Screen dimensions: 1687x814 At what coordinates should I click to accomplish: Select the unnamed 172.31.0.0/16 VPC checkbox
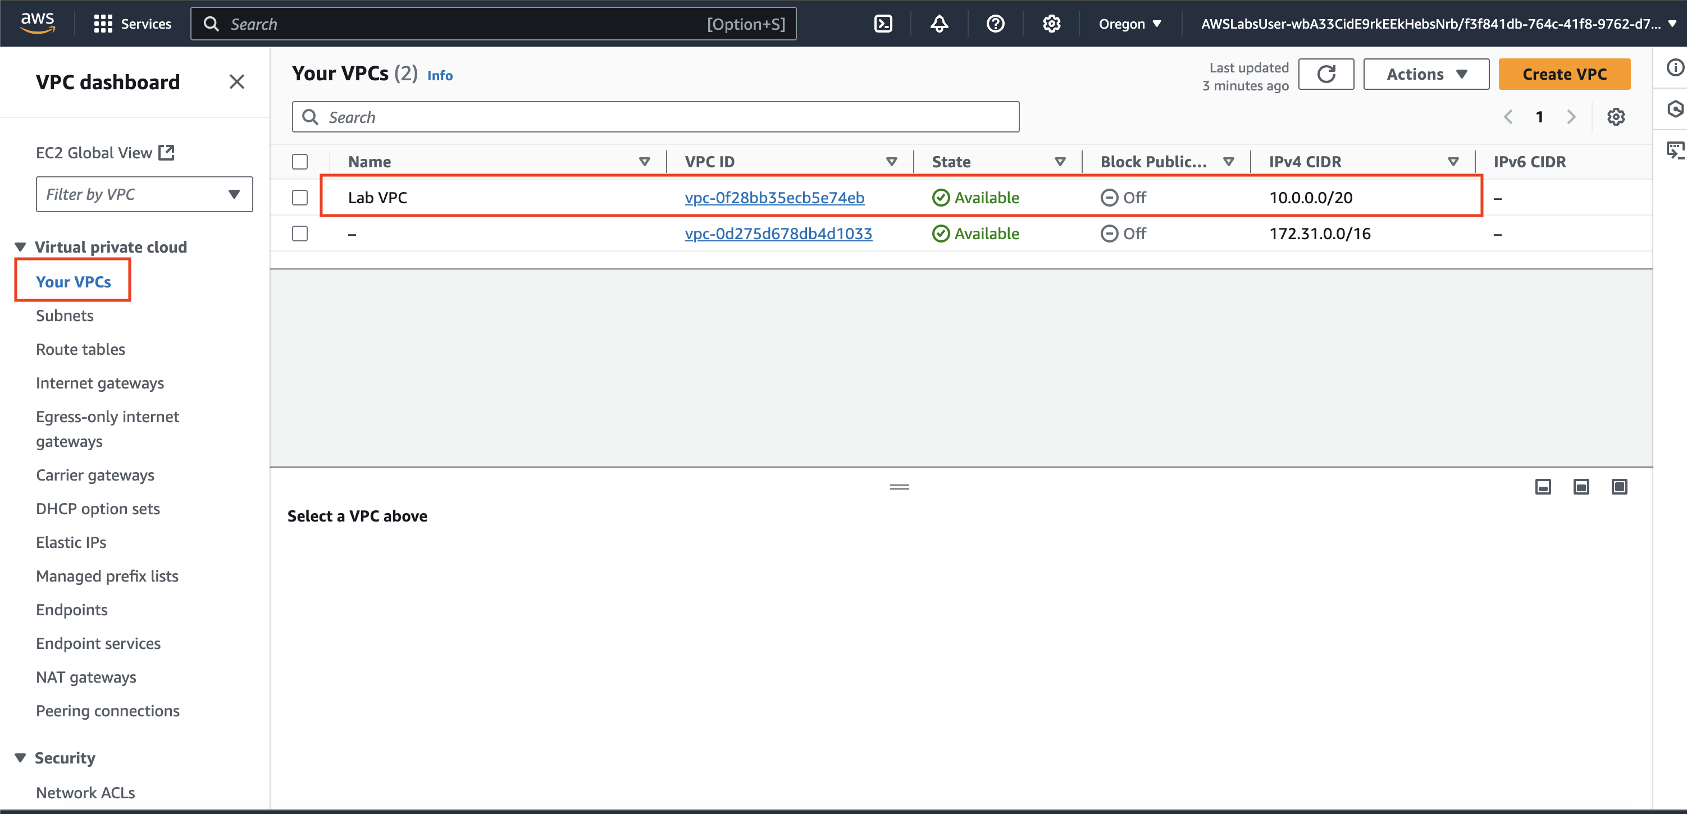(x=300, y=234)
